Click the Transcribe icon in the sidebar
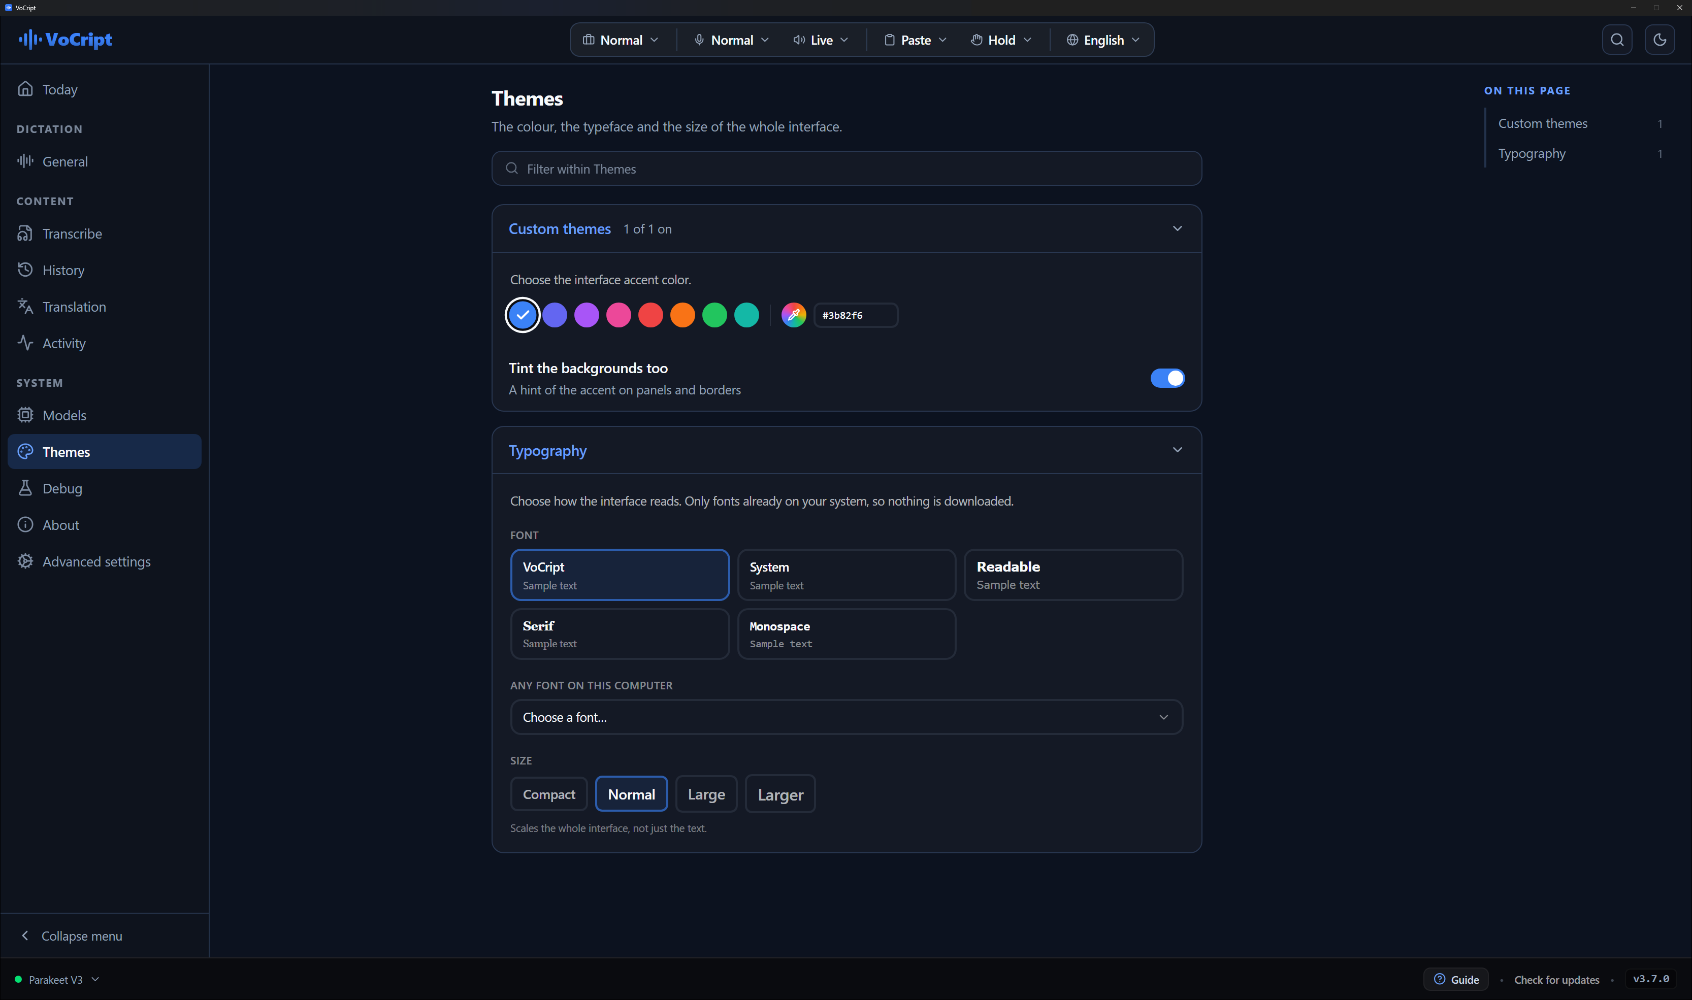 tap(25, 233)
